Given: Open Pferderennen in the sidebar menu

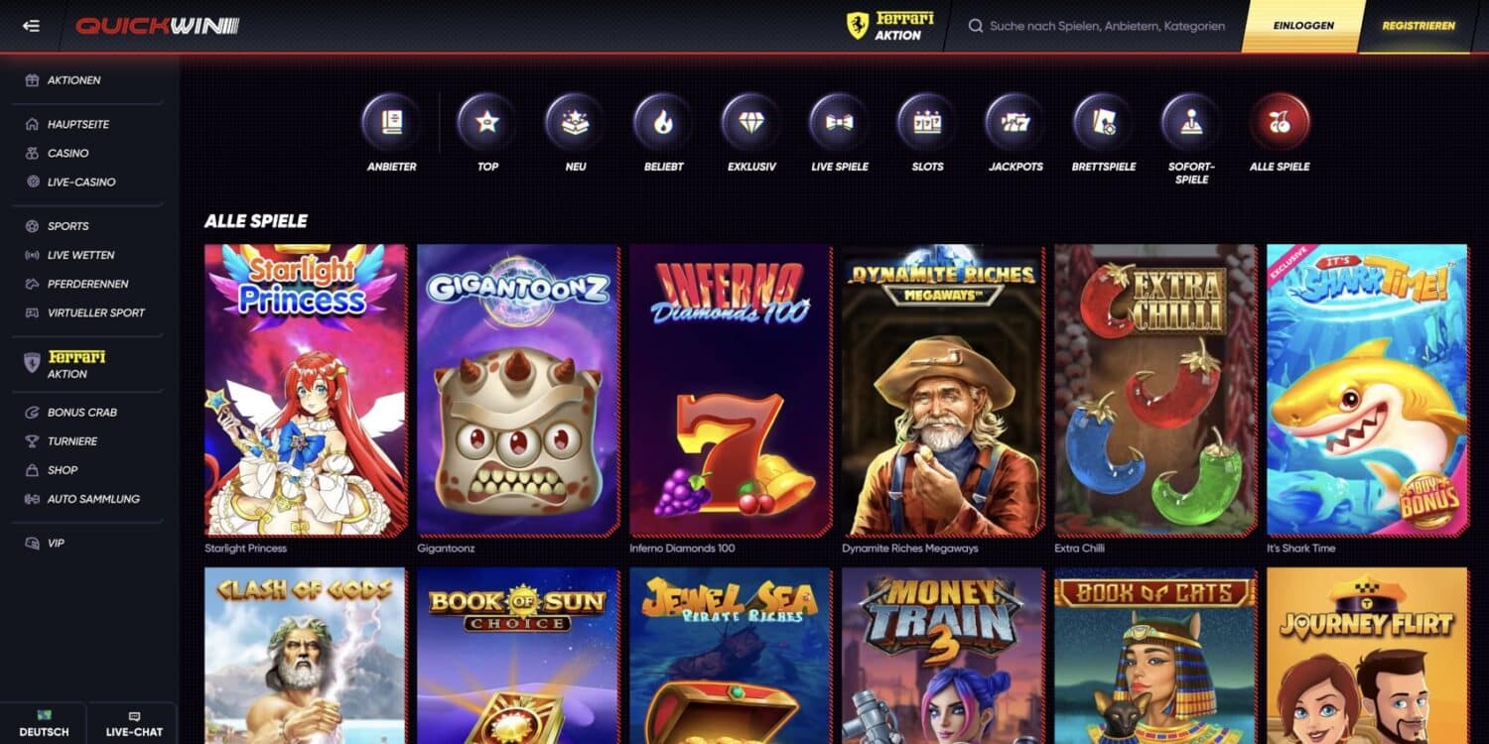Looking at the screenshot, I should click(87, 284).
